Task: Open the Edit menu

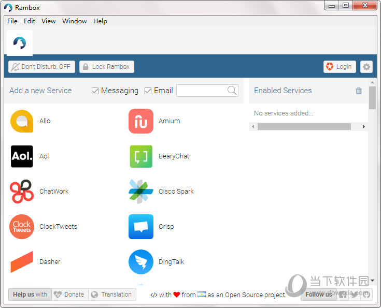Action: [x=30, y=21]
